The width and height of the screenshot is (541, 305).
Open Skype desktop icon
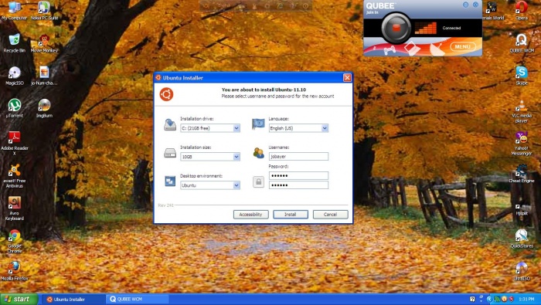tap(522, 76)
